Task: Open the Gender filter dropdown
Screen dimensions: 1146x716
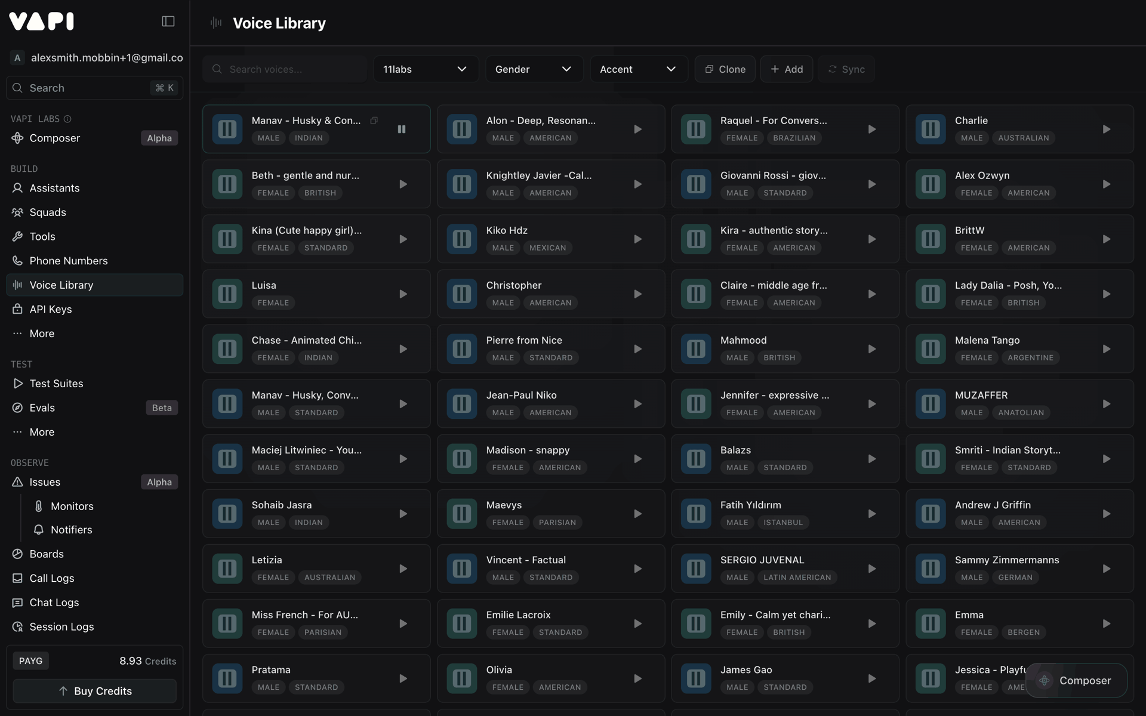Action: pos(534,69)
